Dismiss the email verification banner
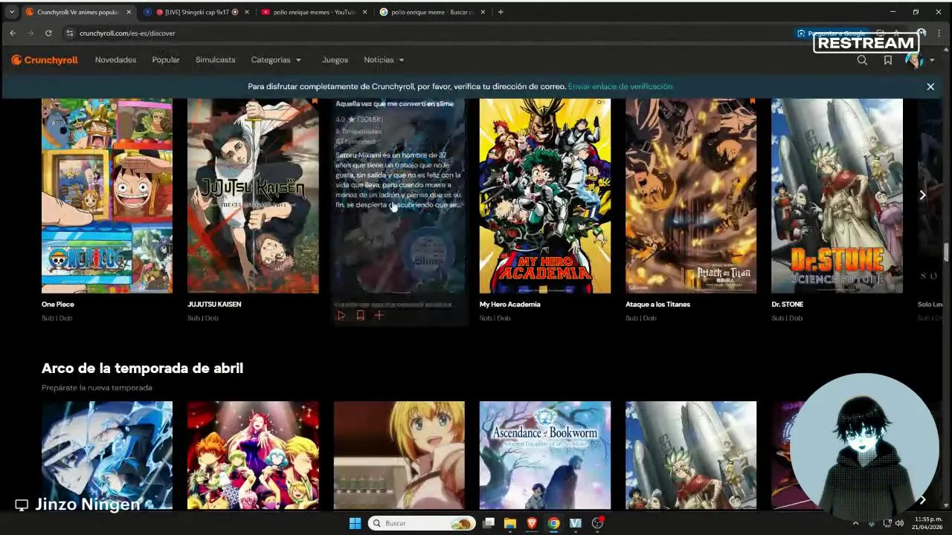The height and width of the screenshot is (535, 952). [930, 87]
